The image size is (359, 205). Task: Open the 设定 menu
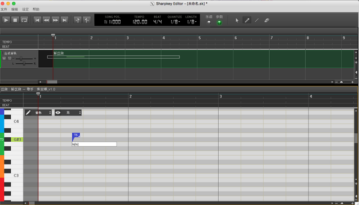point(25,10)
